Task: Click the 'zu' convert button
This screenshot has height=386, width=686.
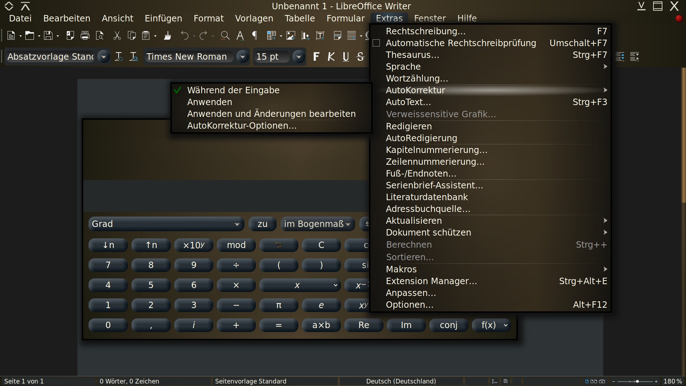Action: coord(263,224)
